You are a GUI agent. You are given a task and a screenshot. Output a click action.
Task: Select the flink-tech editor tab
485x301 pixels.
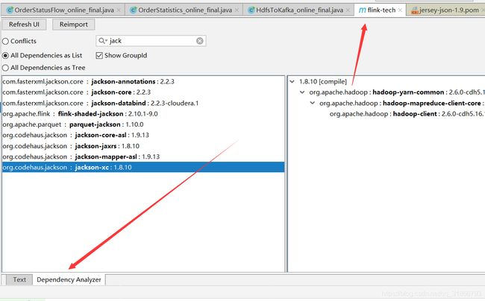point(381,10)
